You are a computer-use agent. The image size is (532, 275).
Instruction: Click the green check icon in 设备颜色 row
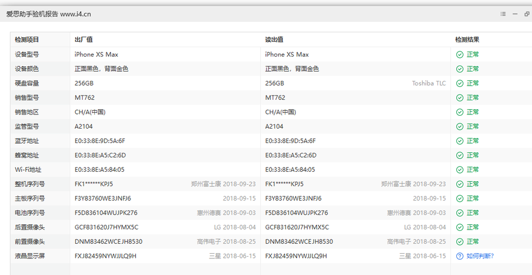coord(460,69)
